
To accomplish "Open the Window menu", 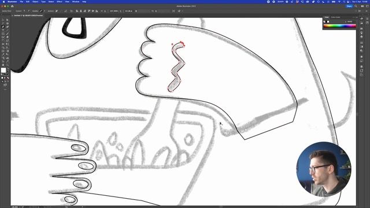I will (76, 2).
